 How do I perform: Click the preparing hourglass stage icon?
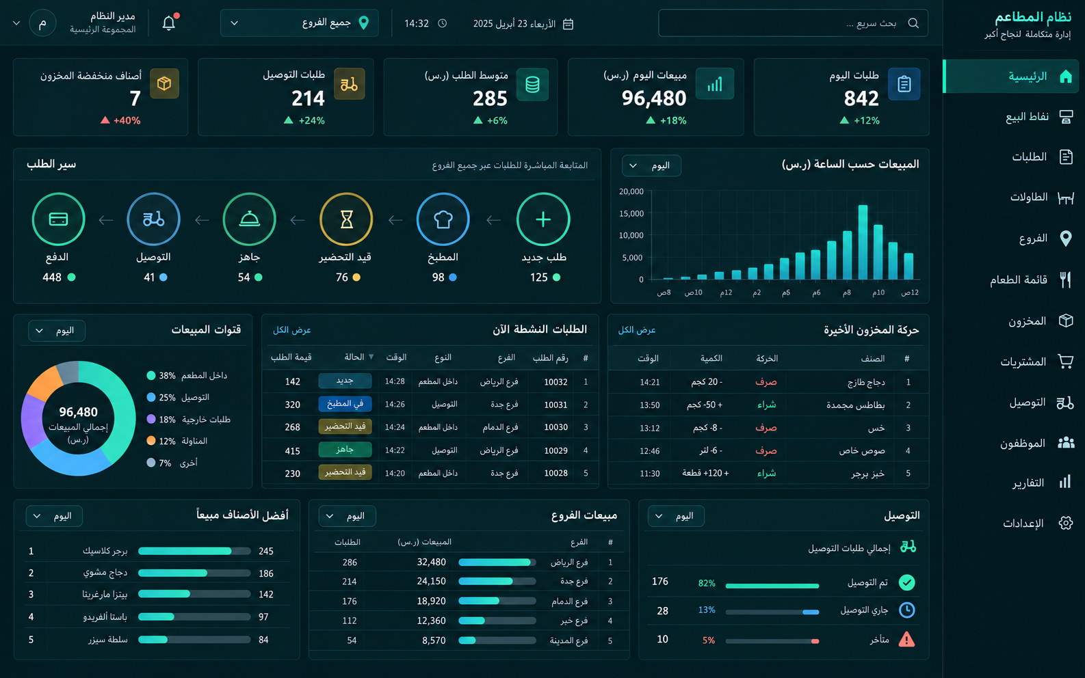(x=347, y=219)
